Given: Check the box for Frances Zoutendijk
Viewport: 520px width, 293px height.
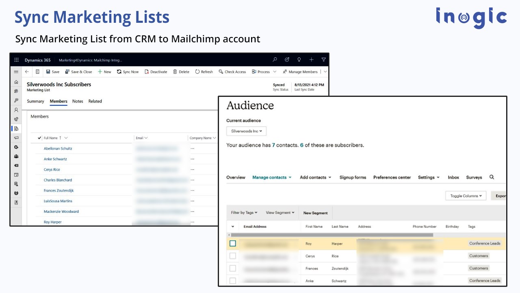Looking at the screenshot, I should [233, 269].
